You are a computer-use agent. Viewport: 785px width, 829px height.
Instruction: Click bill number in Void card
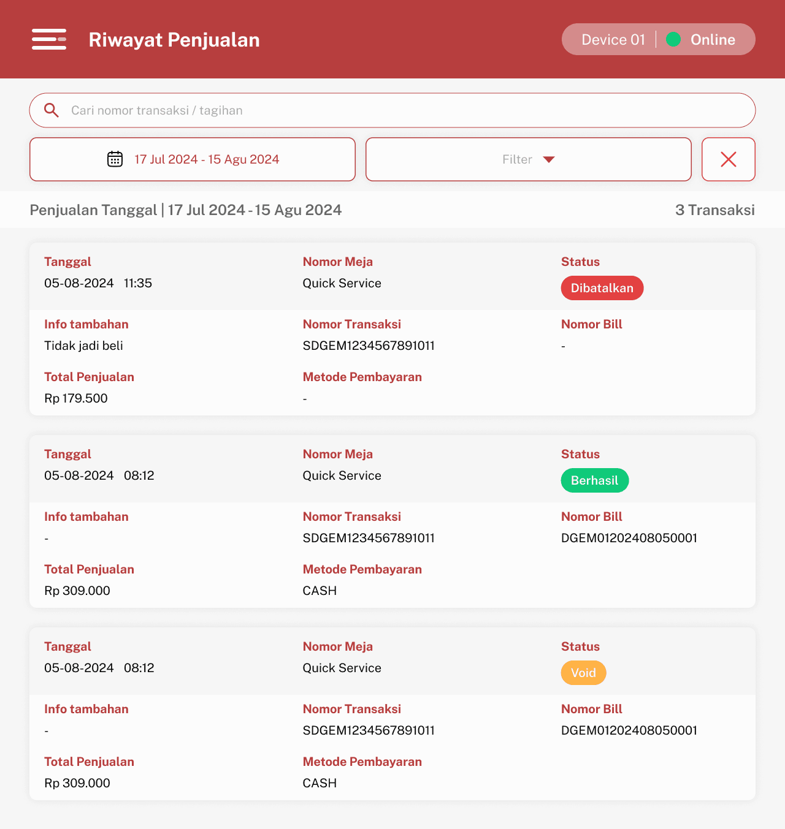click(x=629, y=730)
